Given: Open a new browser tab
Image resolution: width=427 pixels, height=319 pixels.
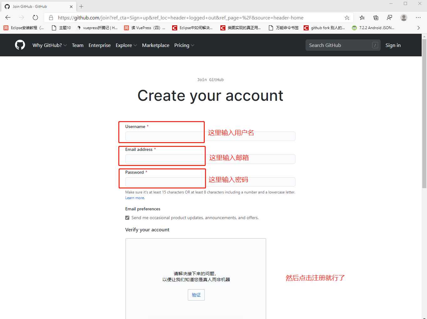Looking at the screenshot, I should point(81,6).
